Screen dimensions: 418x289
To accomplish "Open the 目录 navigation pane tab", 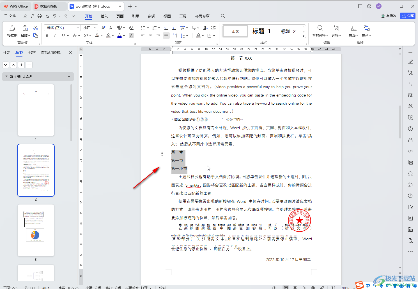I will pos(6,53).
